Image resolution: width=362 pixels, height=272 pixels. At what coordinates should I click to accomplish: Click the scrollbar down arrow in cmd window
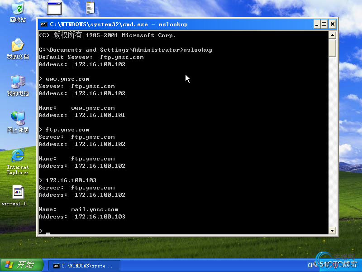click(332, 230)
